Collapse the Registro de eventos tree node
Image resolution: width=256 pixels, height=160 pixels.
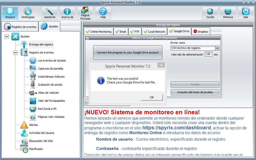click(16, 53)
